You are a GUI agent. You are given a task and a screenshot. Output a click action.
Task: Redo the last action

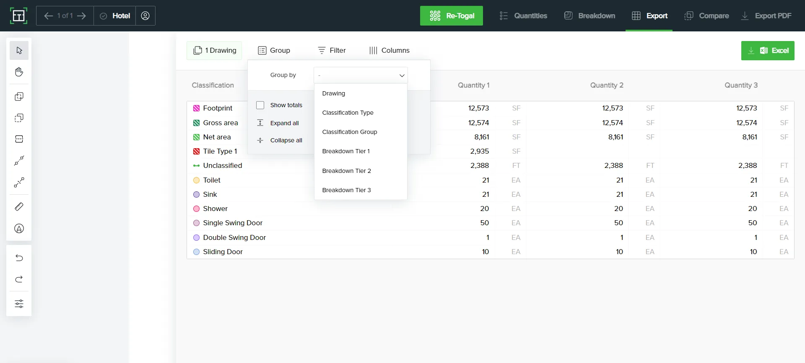[x=19, y=279]
